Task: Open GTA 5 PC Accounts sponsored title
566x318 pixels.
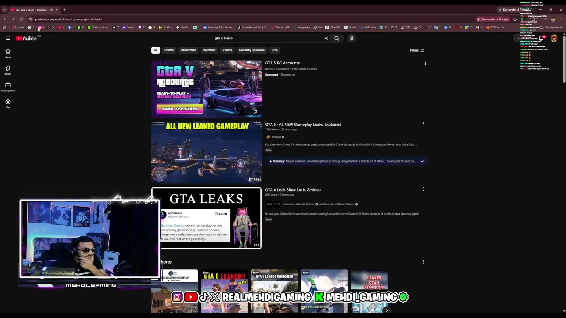Action: [x=283, y=63]
